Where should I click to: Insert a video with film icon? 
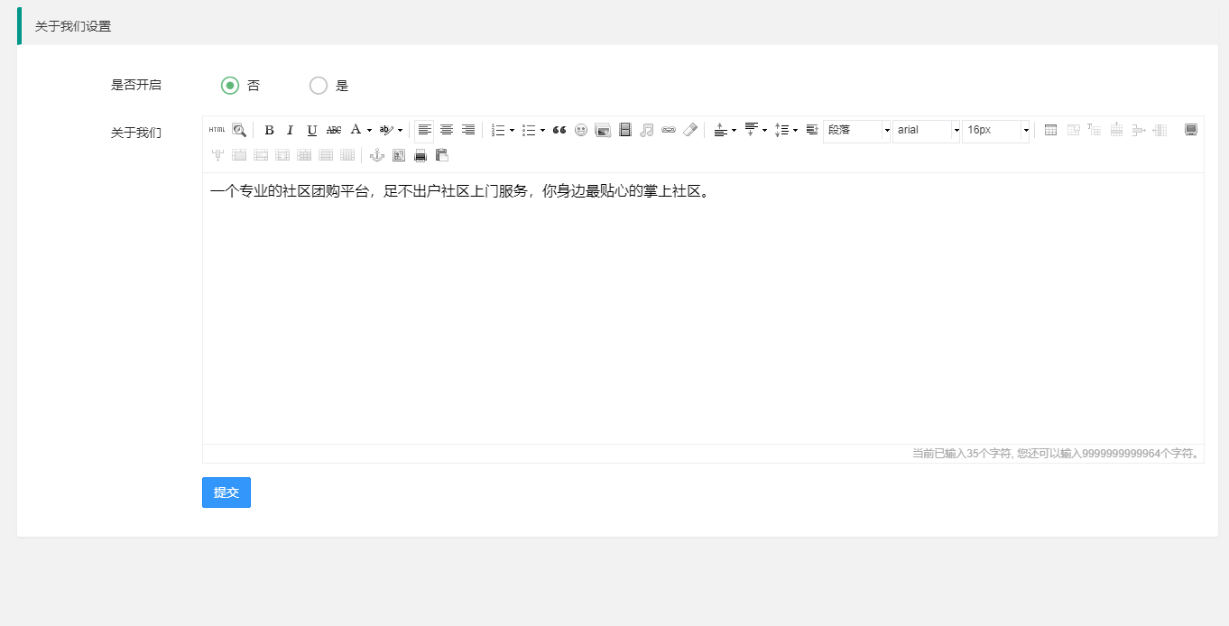[624, 130]
